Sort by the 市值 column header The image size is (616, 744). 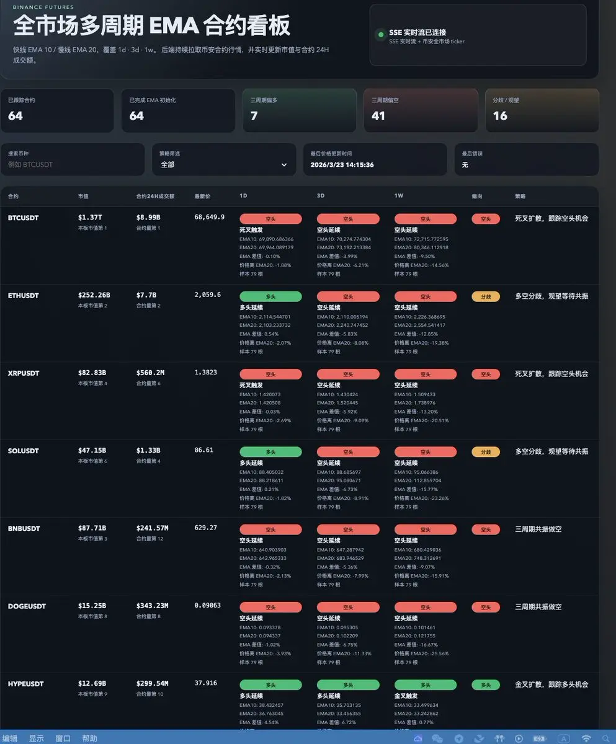(83, 196)
